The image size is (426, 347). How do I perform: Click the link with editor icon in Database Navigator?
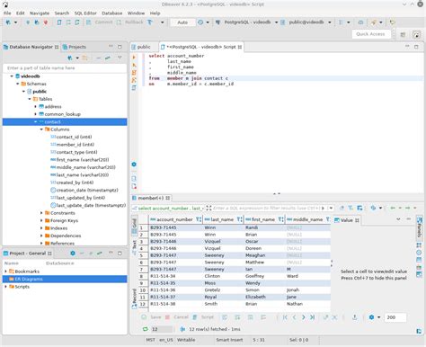[x=108, y=58]
